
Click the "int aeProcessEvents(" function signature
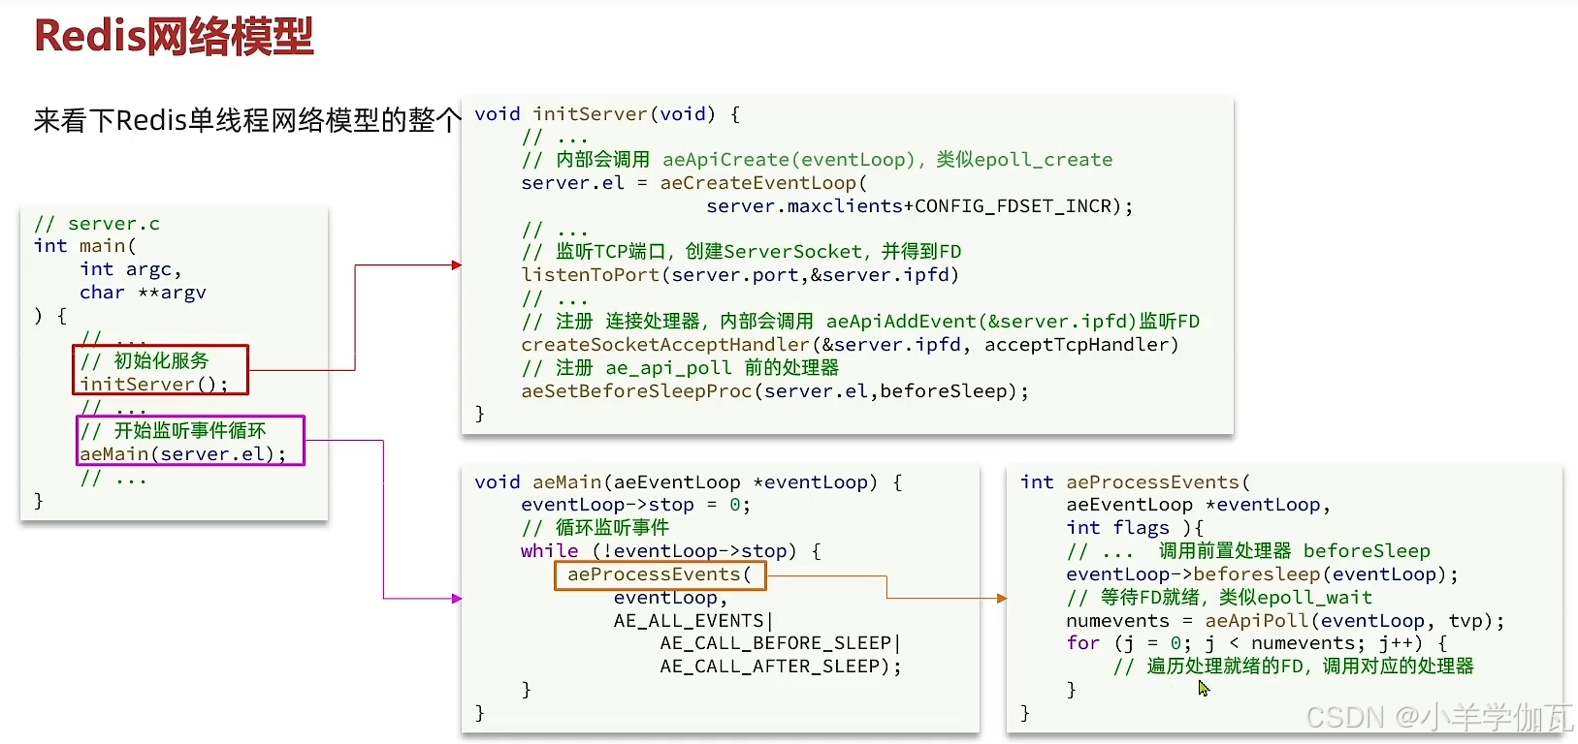[1135, 482]
